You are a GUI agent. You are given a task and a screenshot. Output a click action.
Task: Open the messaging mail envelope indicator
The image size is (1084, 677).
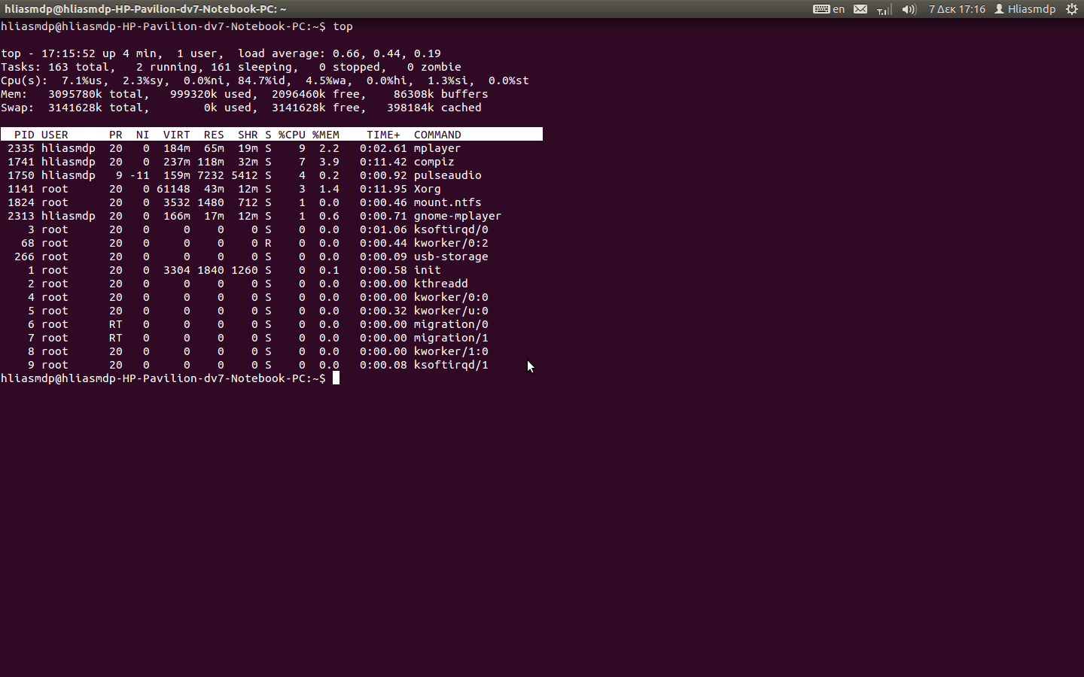pos(860,9)
